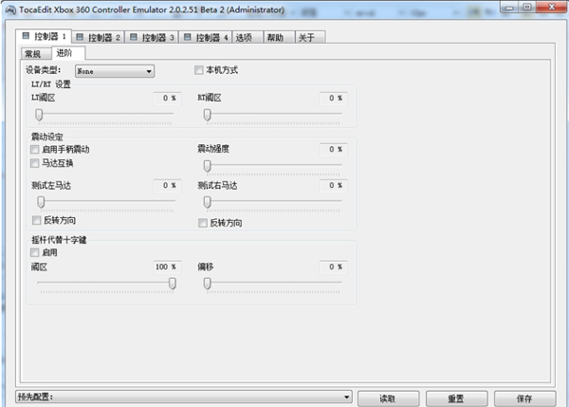Select the 进阶 sub-tab

click(x=68, y=53)
